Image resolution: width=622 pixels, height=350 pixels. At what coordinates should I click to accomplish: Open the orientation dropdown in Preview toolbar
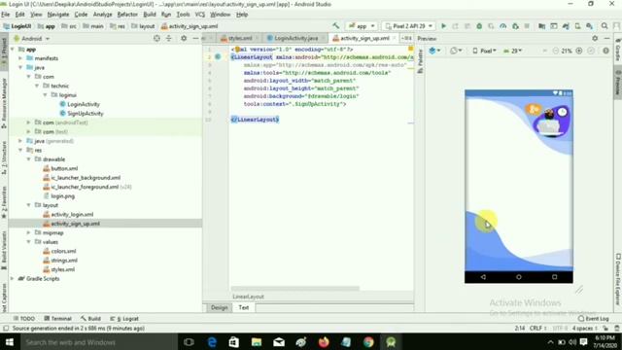pos(457,51)
